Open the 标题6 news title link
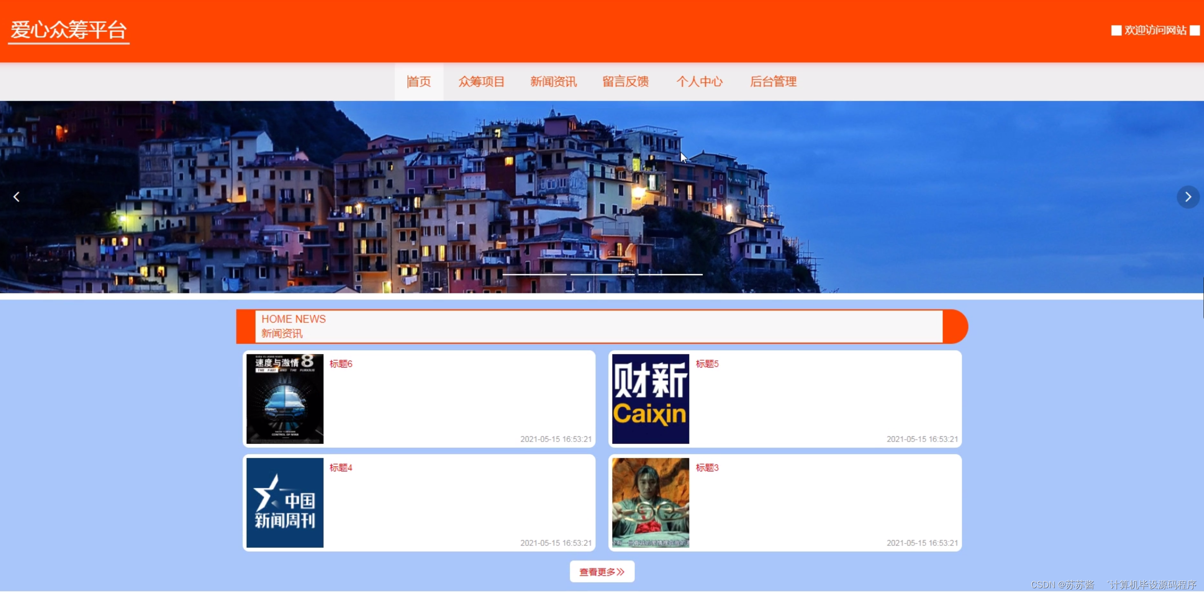The height and width of the screenshot is (594, 1204). (341, 364)
